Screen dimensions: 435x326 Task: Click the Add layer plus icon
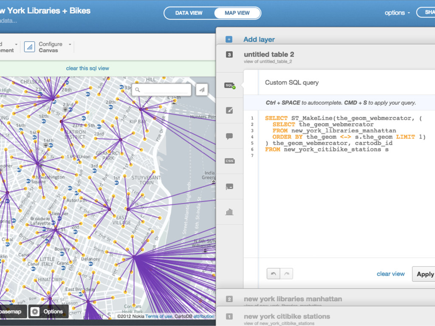(229, 39)
